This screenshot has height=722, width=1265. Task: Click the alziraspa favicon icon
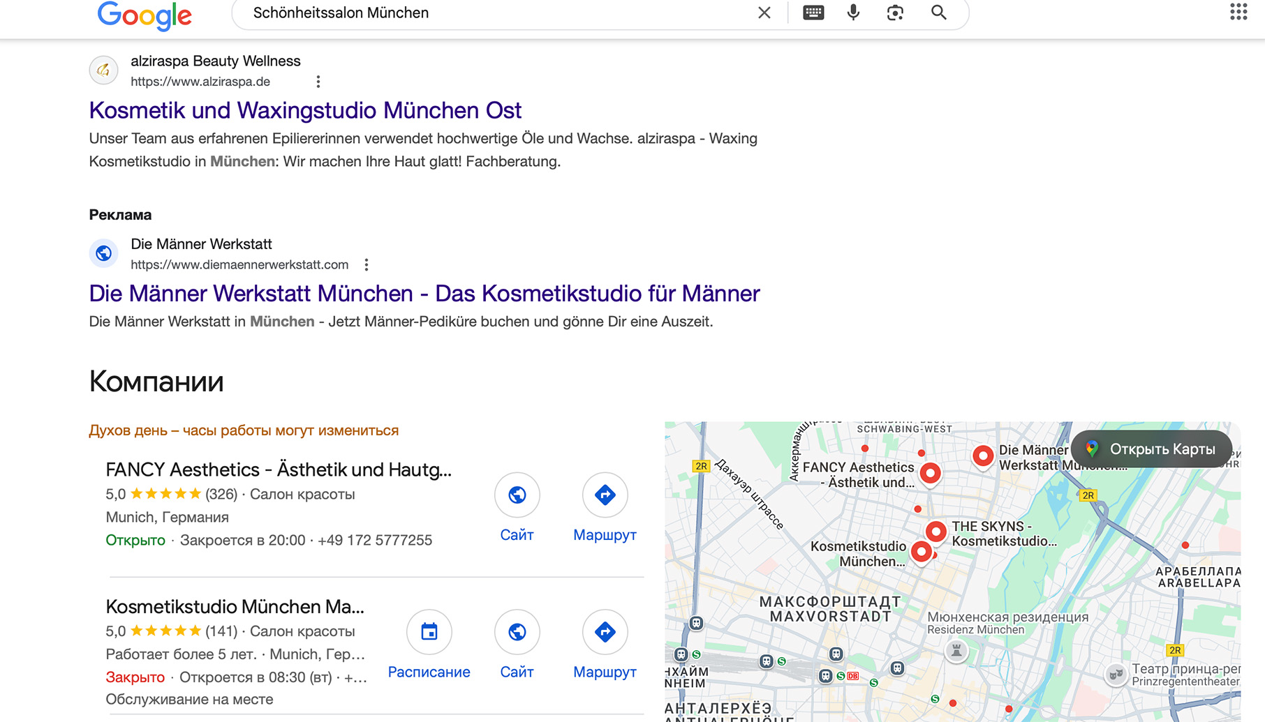coord(103,70)
